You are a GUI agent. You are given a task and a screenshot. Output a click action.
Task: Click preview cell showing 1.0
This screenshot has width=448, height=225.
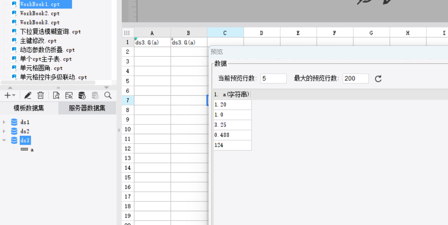pos(232,115)
